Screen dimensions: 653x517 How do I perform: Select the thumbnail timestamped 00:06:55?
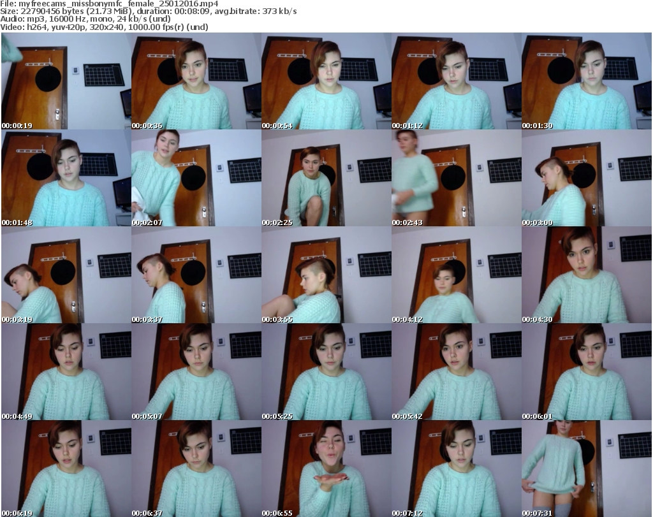(326, 469)
